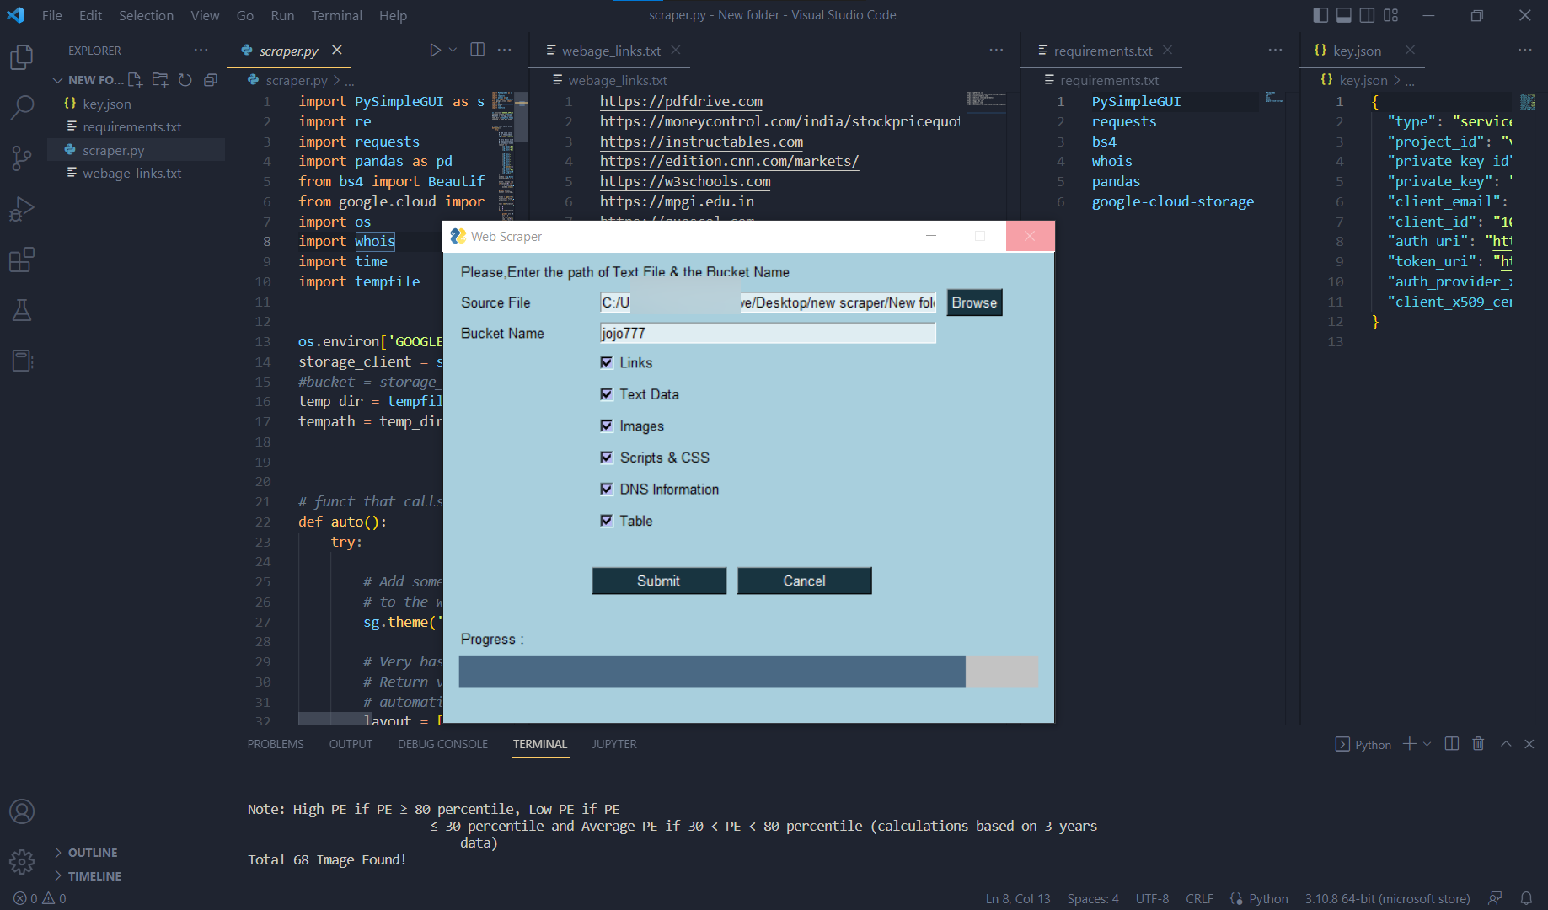Split the terminal panel
This screenshot has height=910, width=1548.
tap(1452, 744)
